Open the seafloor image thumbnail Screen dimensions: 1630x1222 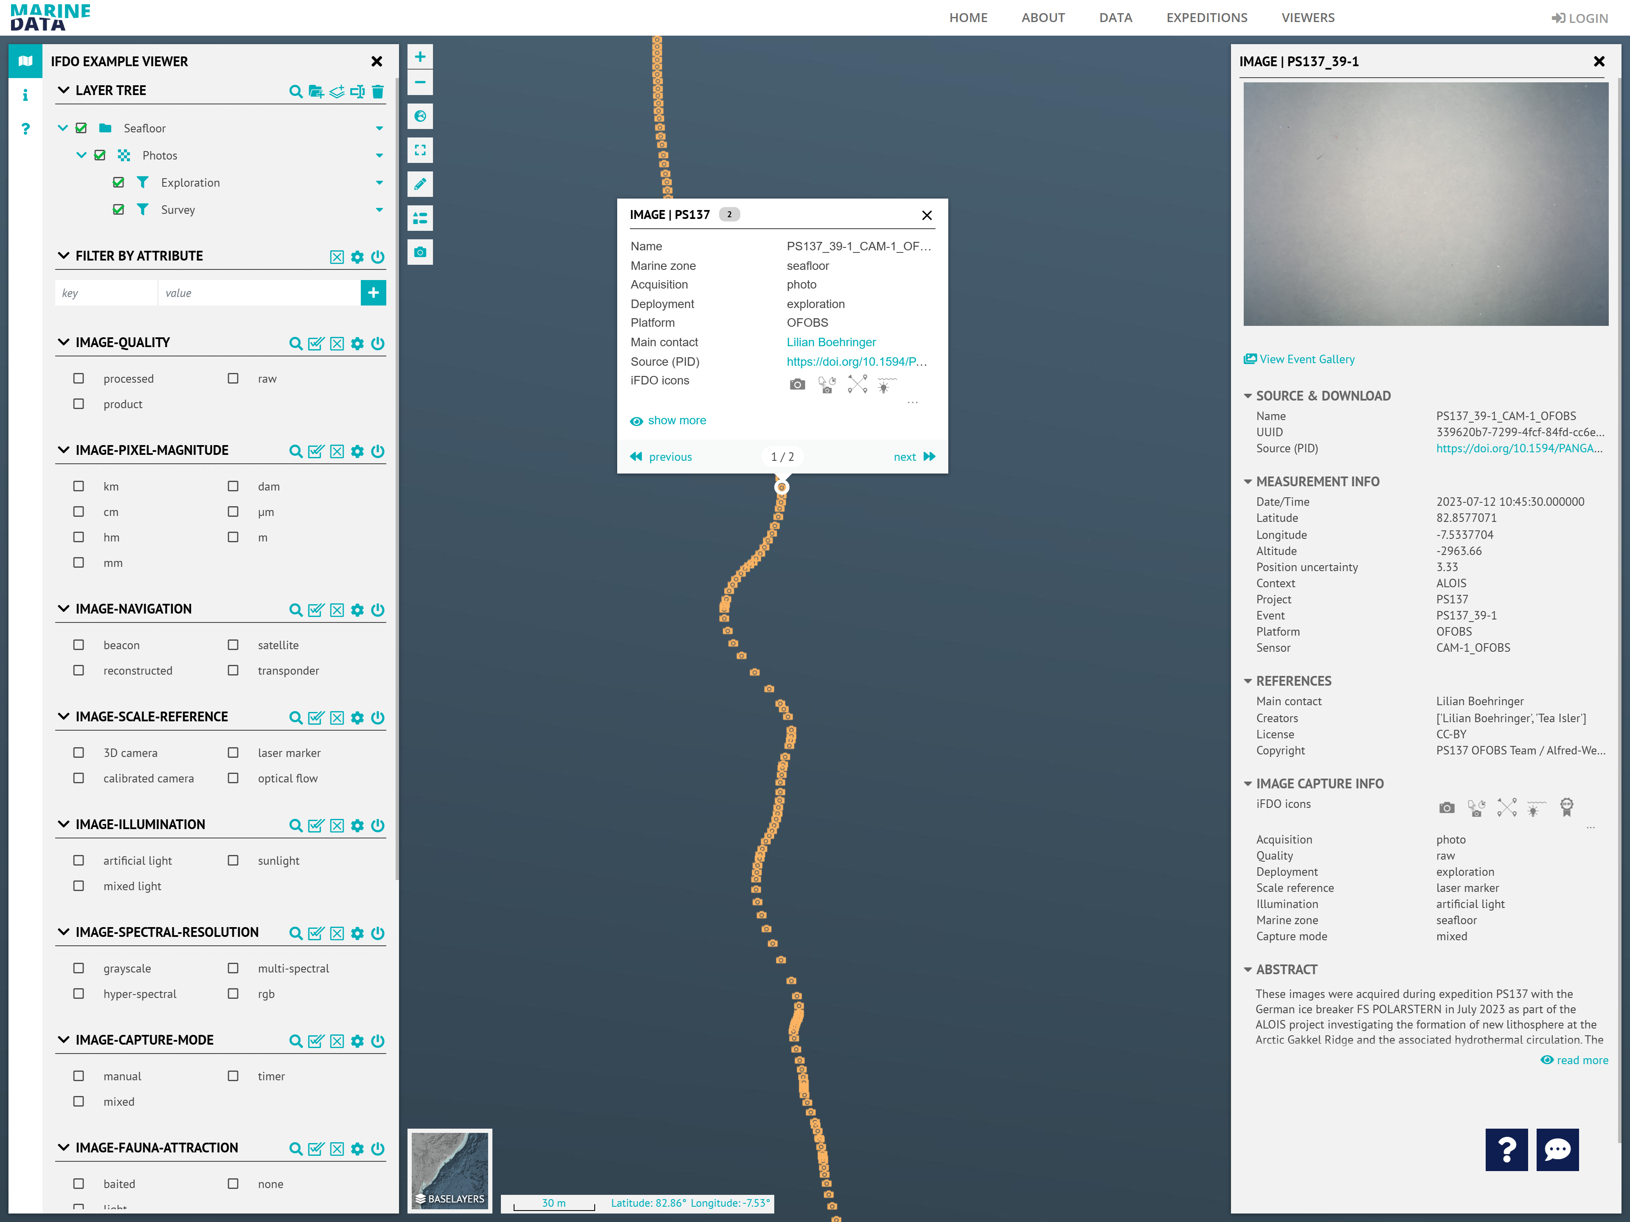1426,204
